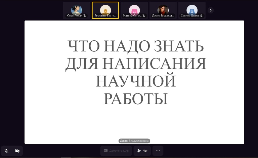
Task: Open the Чат panel
Action: [142, 151]
